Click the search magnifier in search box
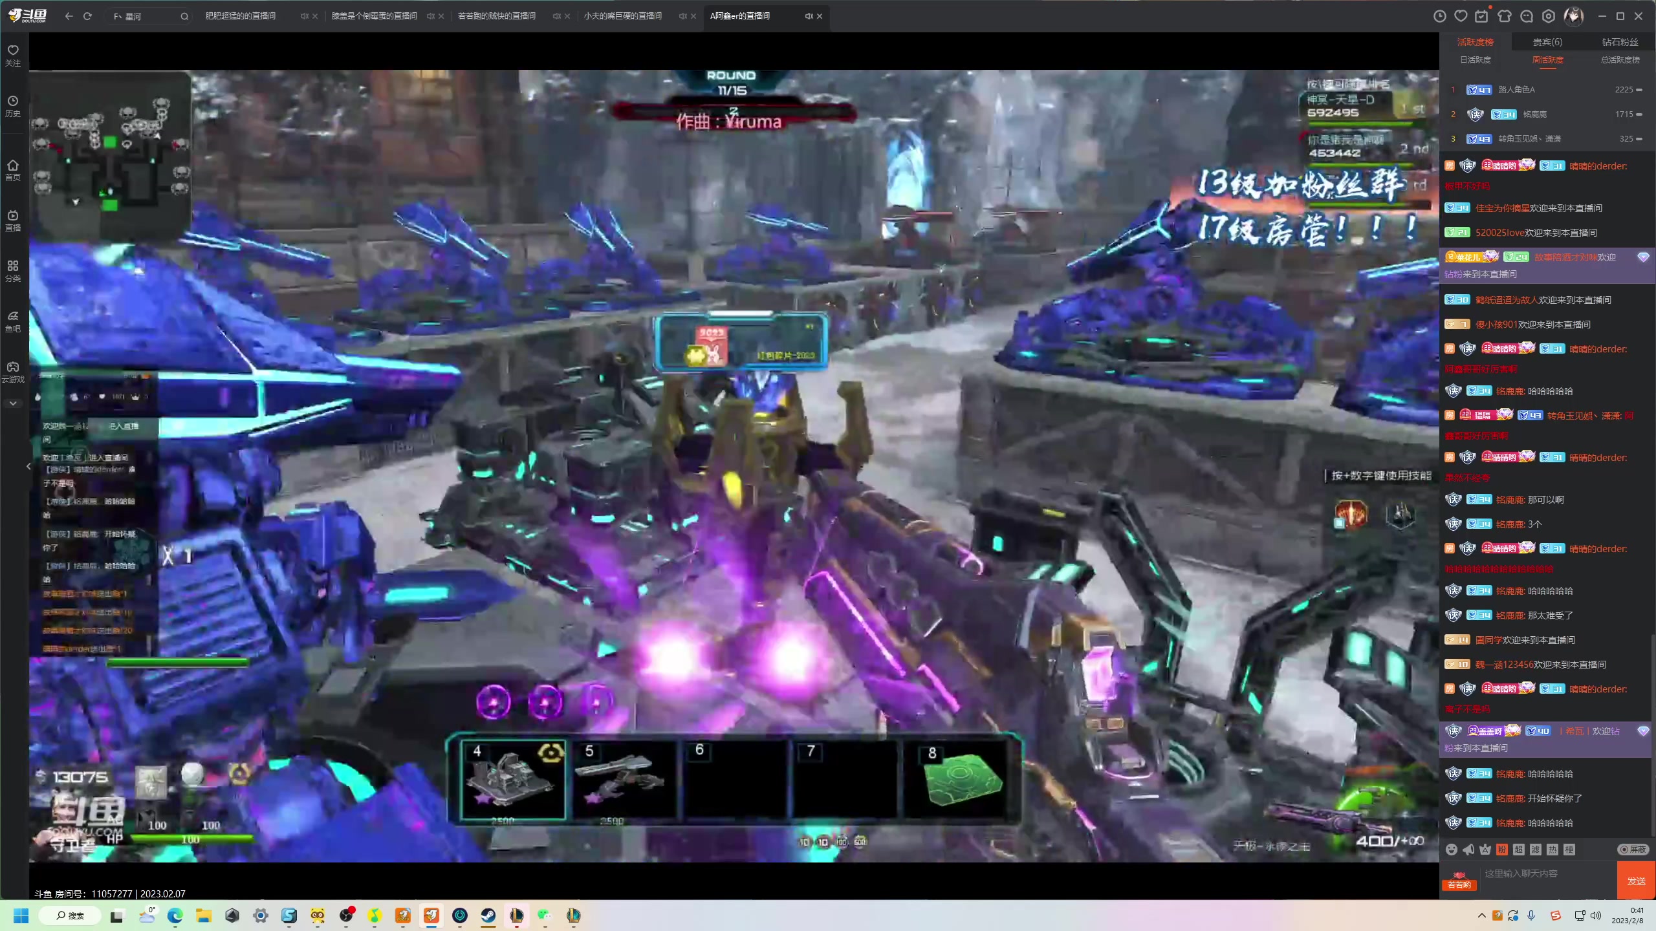Screen dimensions: 1656x931 (184, 16)
